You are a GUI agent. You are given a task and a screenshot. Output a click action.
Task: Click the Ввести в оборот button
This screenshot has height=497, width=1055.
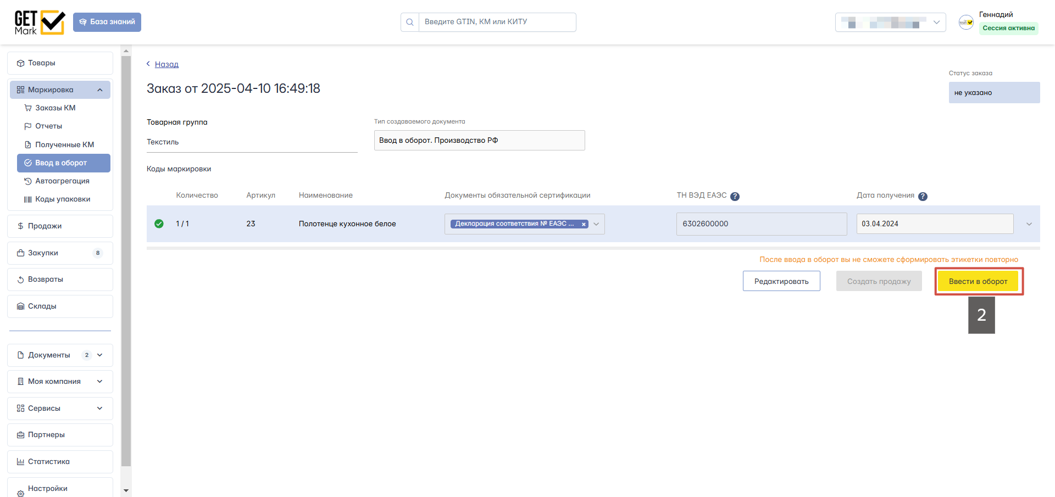[x=978, y=281]
